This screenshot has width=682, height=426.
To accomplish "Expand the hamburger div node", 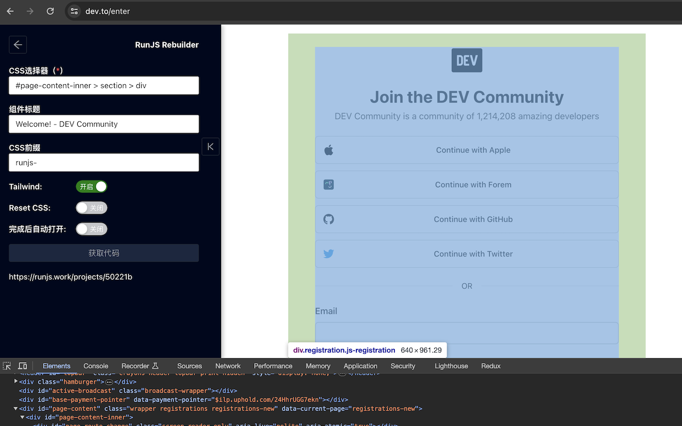I will coord(16,381).
